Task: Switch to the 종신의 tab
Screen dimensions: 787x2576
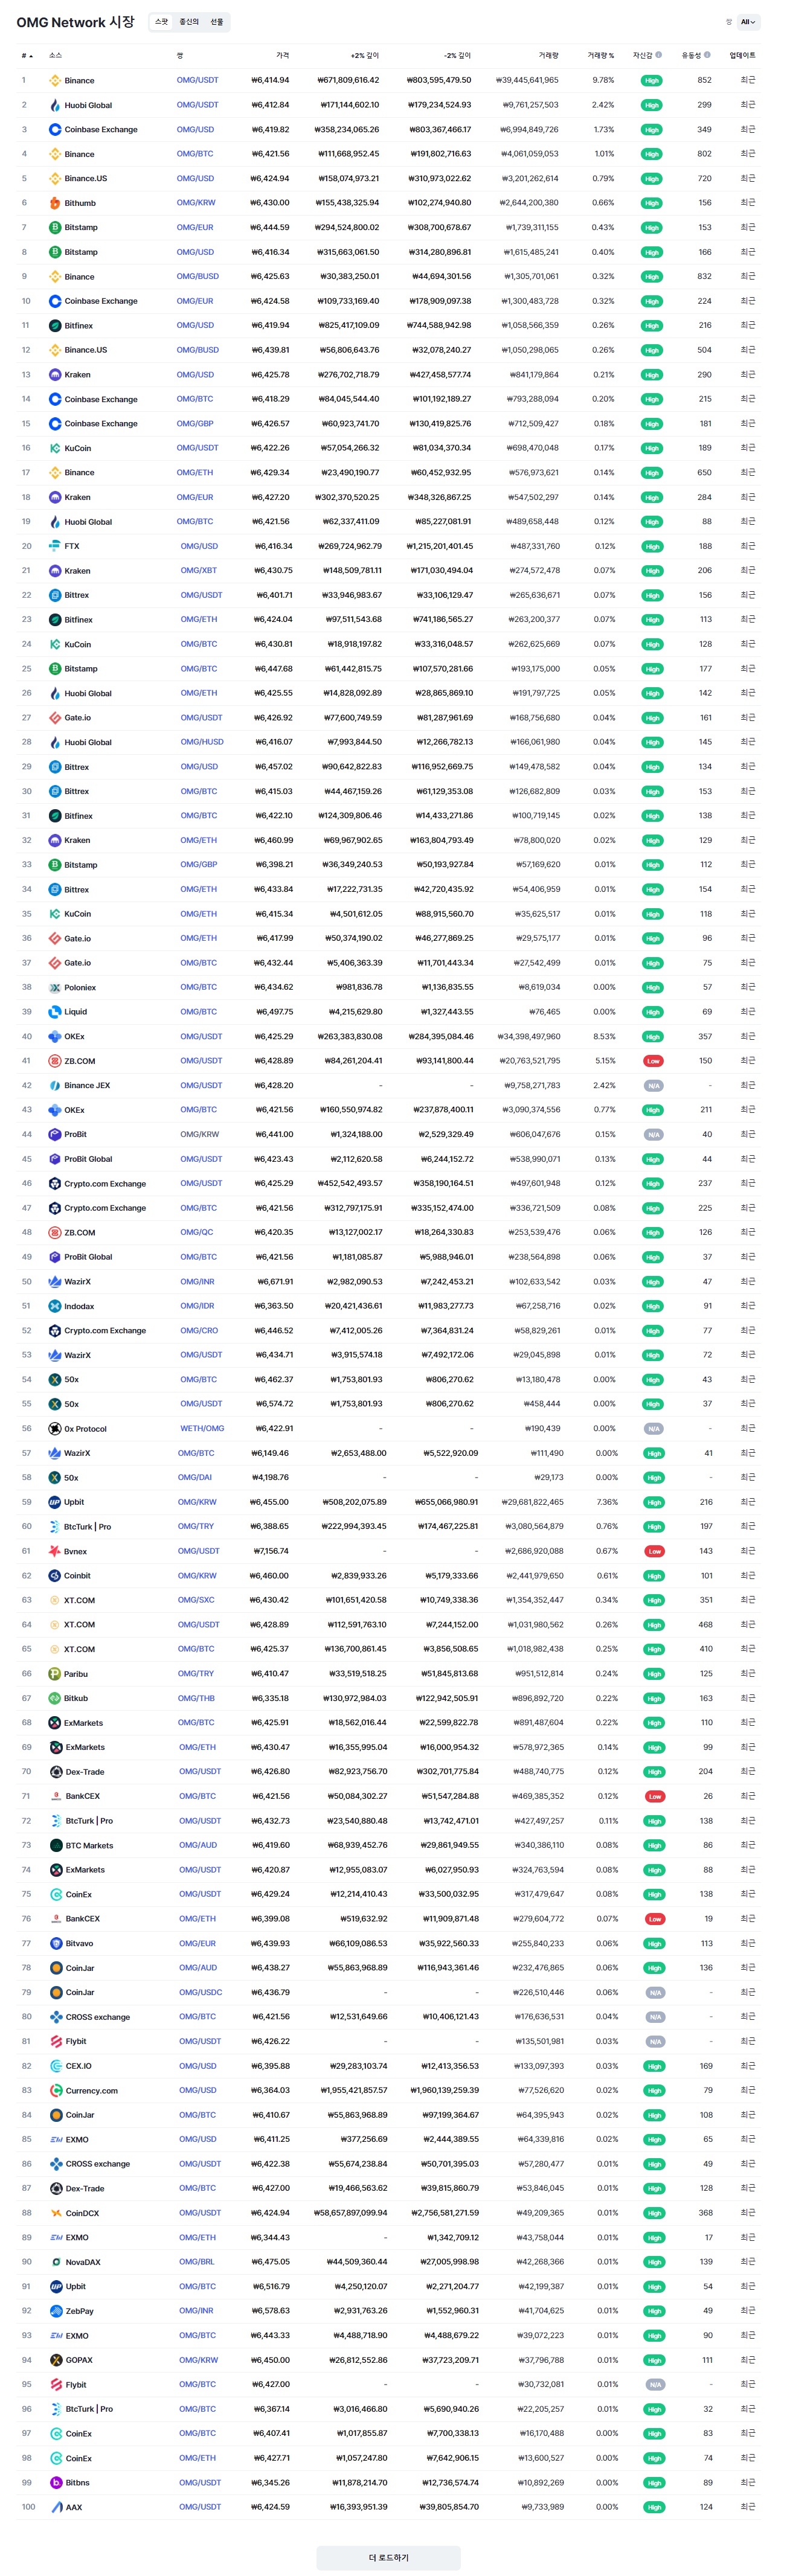Action: pyautogui.click(x=189, y=22)
